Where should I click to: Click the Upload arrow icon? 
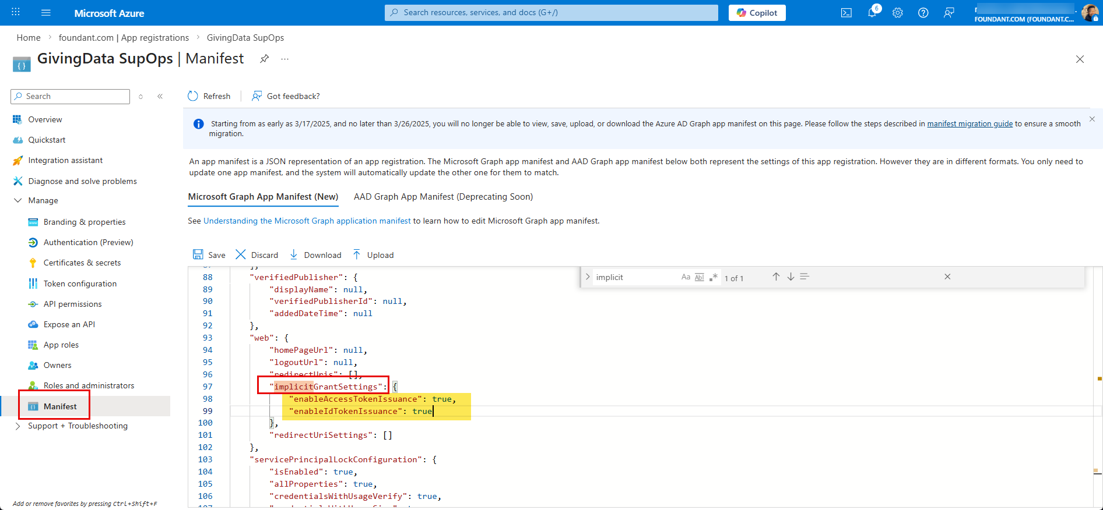point(357,254)
